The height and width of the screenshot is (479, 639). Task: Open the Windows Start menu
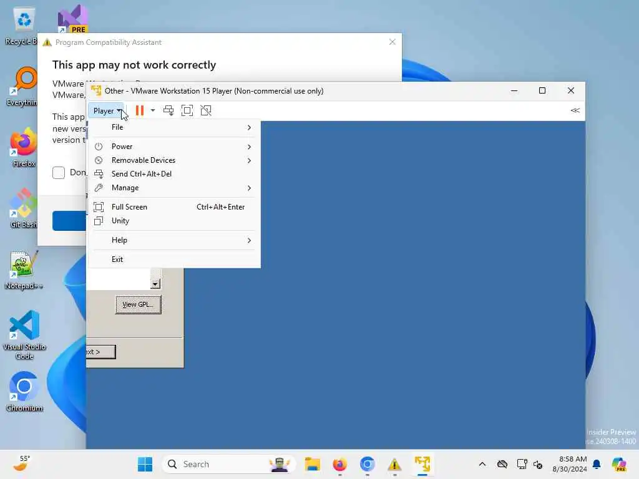[x=145, y=464]
